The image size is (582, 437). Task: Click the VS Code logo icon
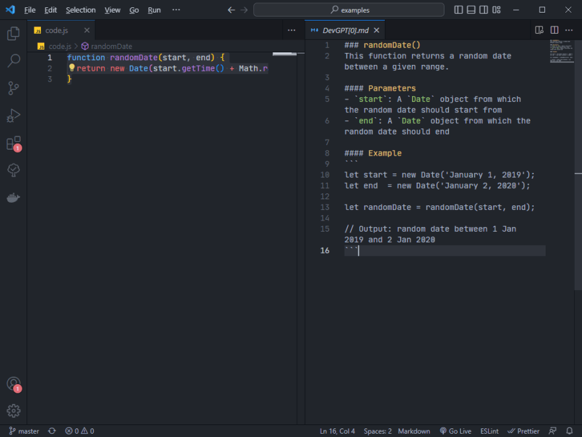click(11, 10)
